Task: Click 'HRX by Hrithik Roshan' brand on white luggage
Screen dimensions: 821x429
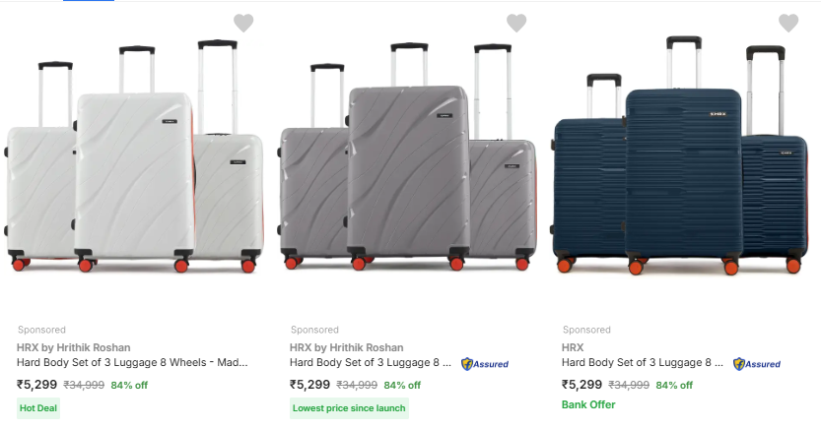Action: (73, 347)
